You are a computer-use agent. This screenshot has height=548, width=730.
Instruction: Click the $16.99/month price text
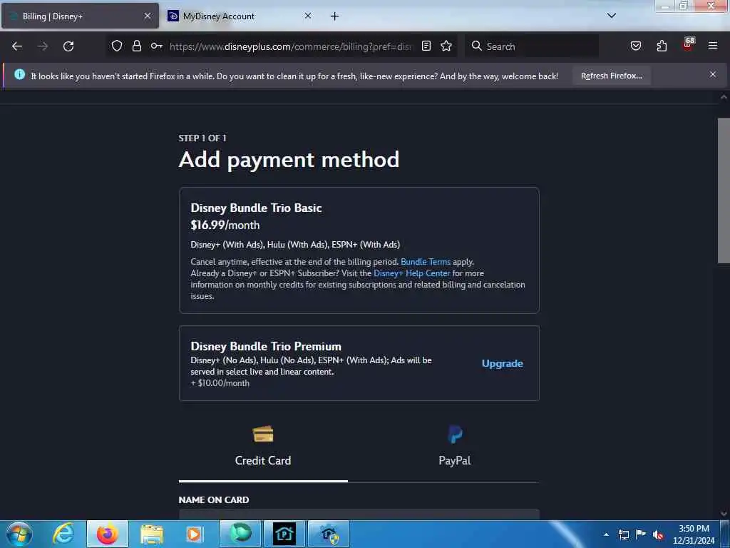[225, 225]
